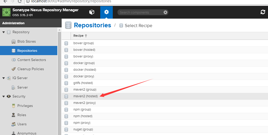This screenshot has width=268, height=135.
Task: Select the maven2 (proxy) recipe
Action: click(x=165, y=103)
